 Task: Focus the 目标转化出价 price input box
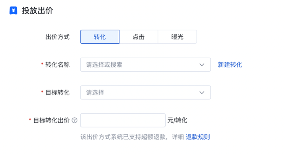click(123, 120)
